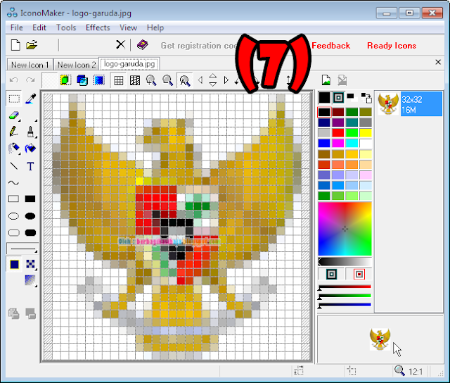Click the New file icon
The image size is (450, 383).
tap(15, 45)
